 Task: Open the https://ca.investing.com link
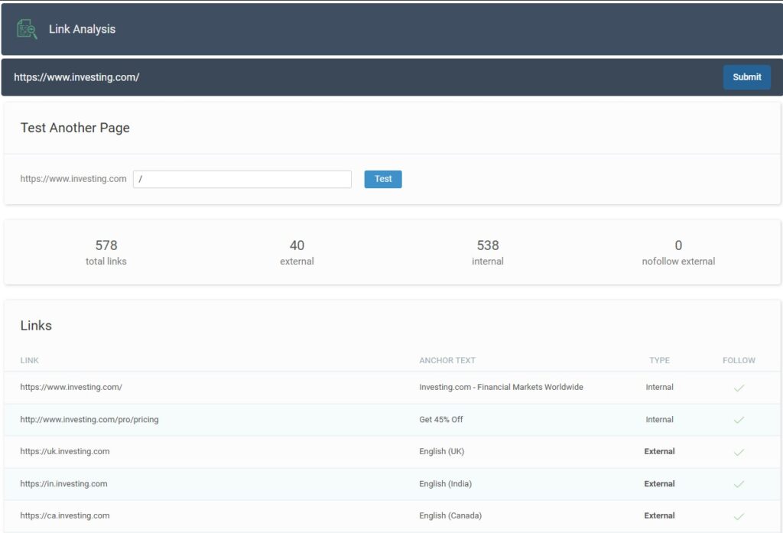pyautogui.click(x=65, y=515)
